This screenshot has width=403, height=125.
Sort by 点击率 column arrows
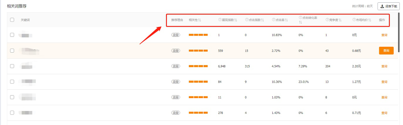coord(286,20)
